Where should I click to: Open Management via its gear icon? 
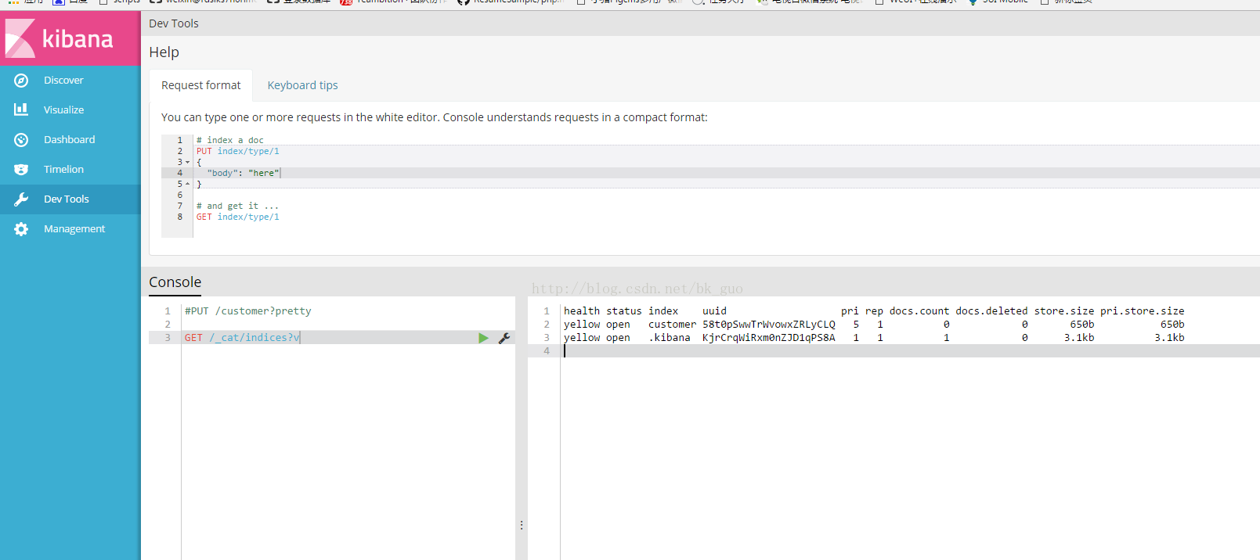(21, 229)
